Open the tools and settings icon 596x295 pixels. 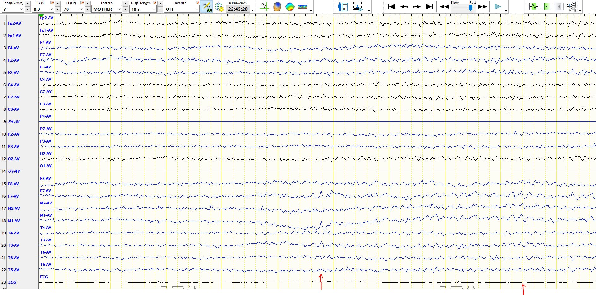(x=572, y=6)
